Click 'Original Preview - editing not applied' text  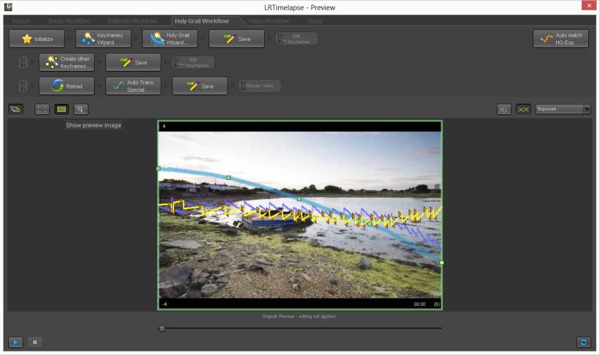(299, 316)
